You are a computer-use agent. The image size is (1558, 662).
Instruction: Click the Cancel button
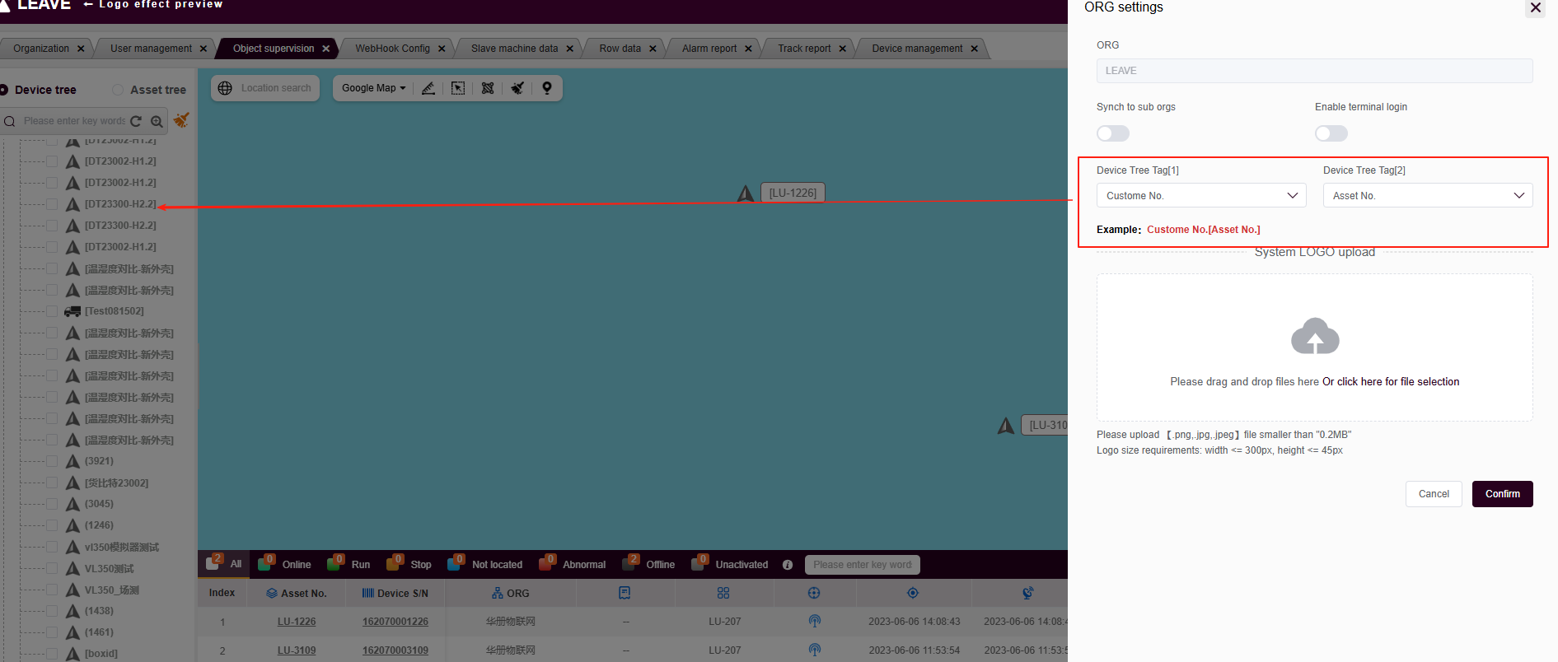pos(1433,494)
